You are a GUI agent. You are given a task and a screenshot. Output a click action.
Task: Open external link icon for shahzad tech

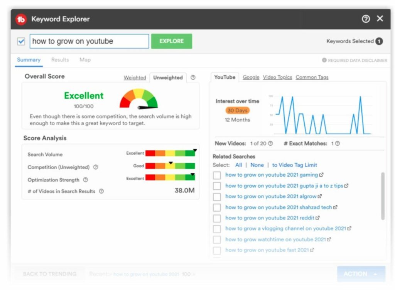[335, 207]
